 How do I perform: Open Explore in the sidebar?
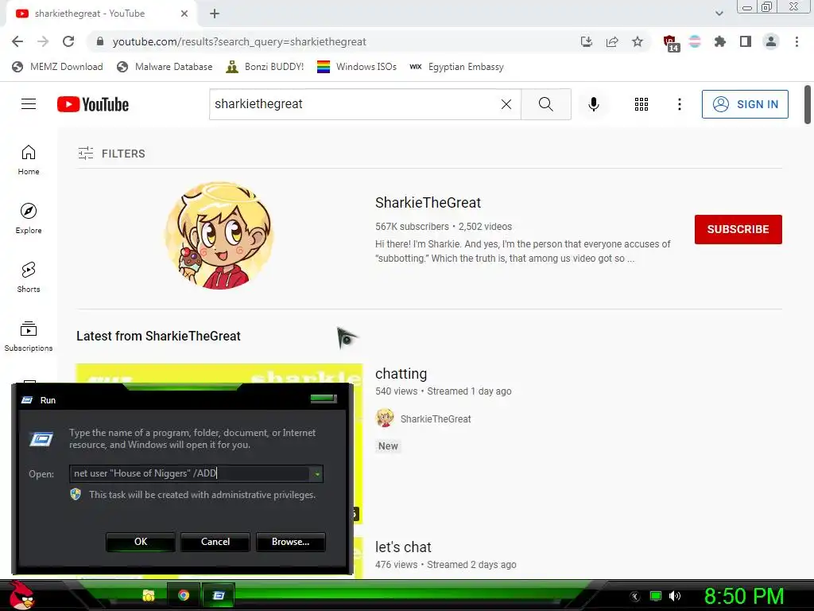29,219
